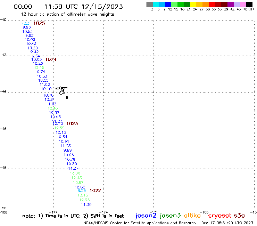Click pressure label 1025
This screenshot has width=257, height=226.
39,23
